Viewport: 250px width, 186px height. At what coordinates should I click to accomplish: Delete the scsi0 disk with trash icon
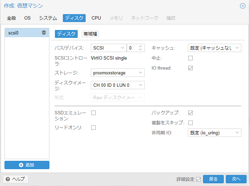(x=44, y=33)
